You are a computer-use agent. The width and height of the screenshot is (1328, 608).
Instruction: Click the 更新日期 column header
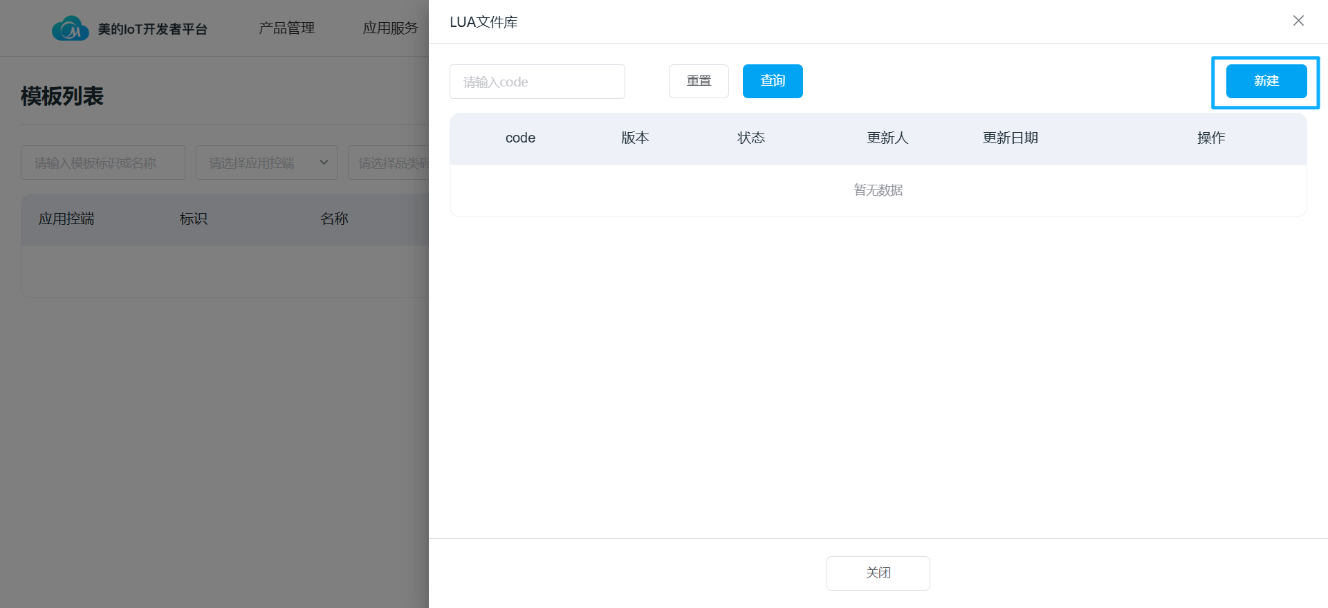1010,138
